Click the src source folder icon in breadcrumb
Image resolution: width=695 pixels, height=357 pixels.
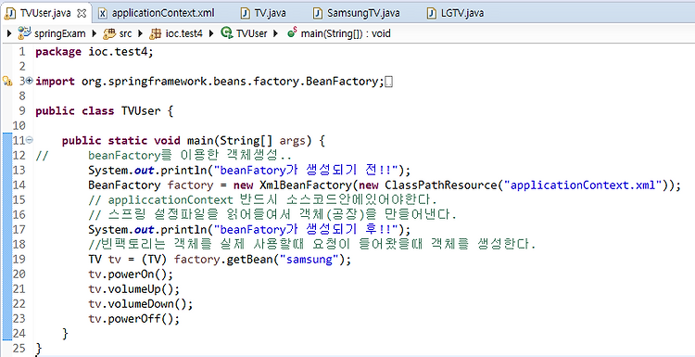coord(109,33)
